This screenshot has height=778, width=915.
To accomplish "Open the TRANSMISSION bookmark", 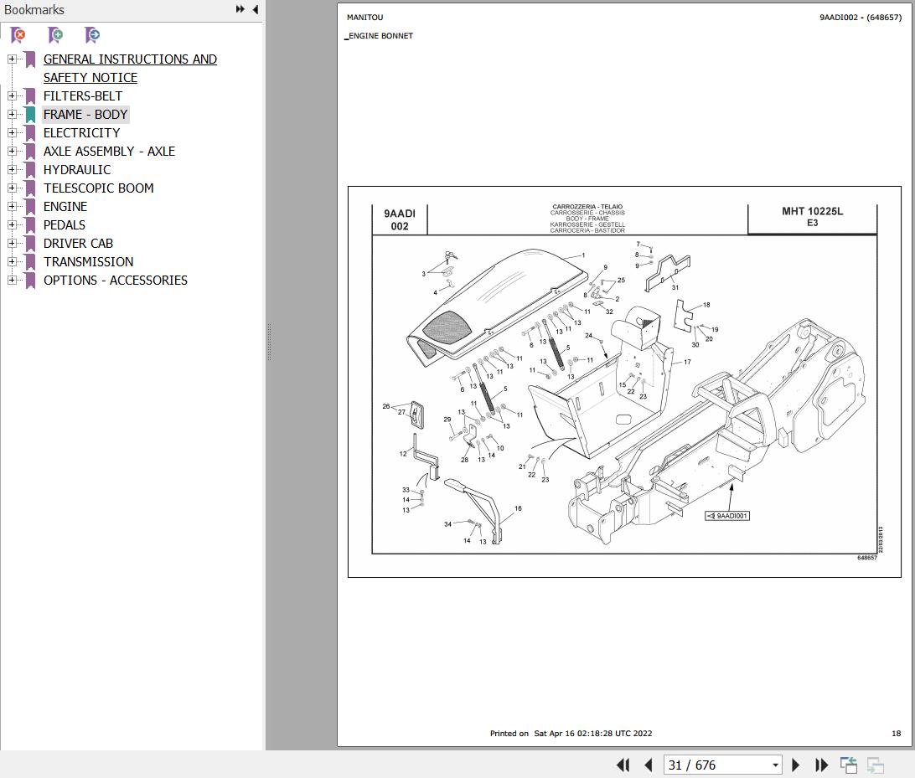I will click(x=88, y=262).
